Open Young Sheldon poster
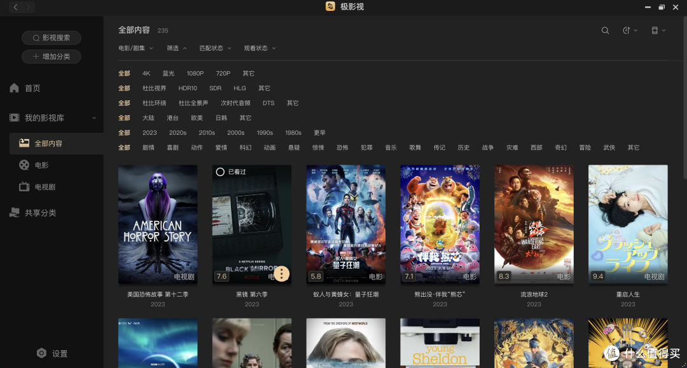 pos(440,343)
